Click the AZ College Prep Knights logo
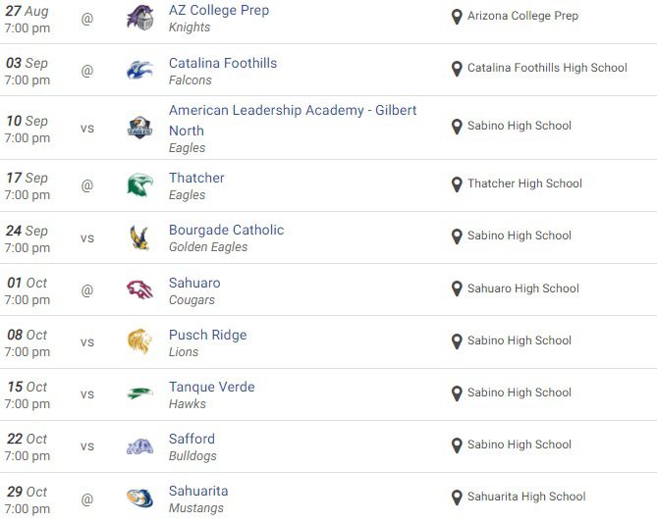The image size is (657, 523). click(140, 18)
